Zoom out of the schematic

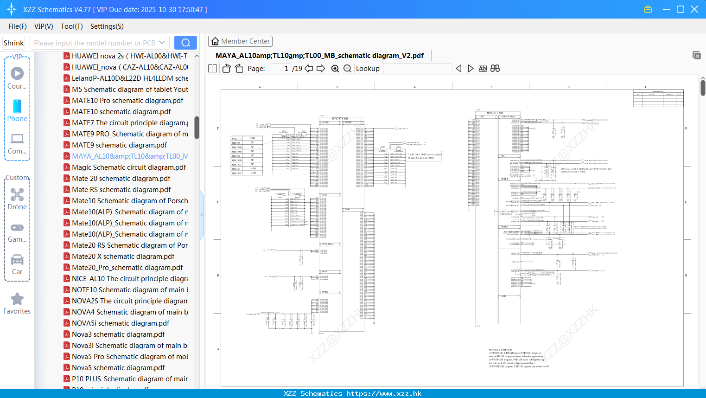(x=347, y=69)
